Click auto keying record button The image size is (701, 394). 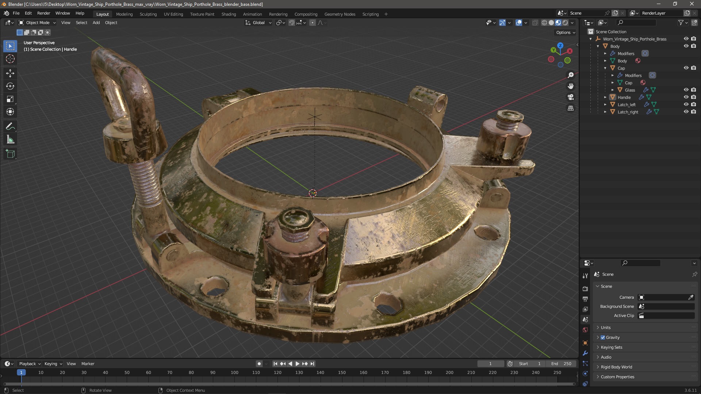pos(259,364)
